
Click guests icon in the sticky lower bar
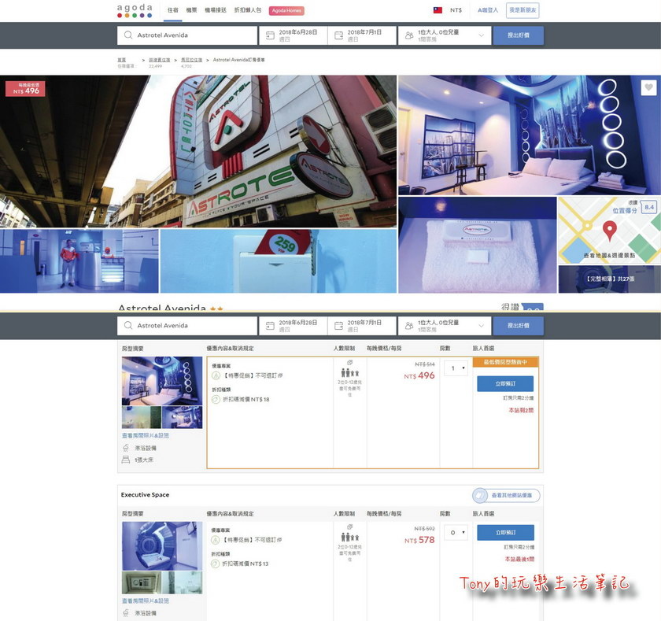tap(409, 326)
